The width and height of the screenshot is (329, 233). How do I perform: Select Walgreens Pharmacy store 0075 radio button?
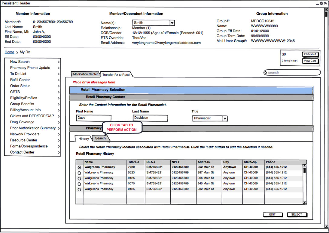79,184
